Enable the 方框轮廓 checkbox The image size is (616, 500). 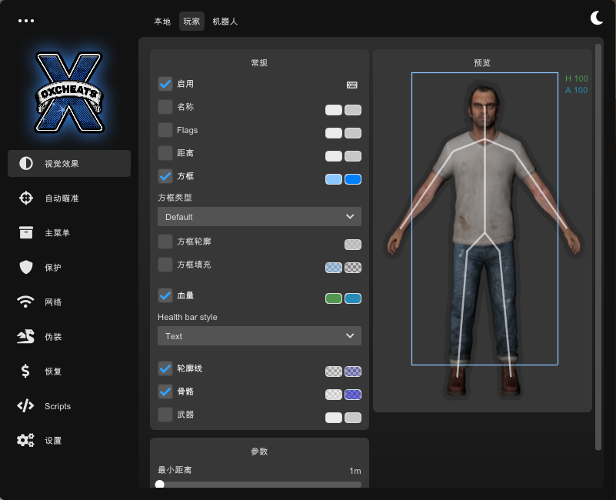165,242
